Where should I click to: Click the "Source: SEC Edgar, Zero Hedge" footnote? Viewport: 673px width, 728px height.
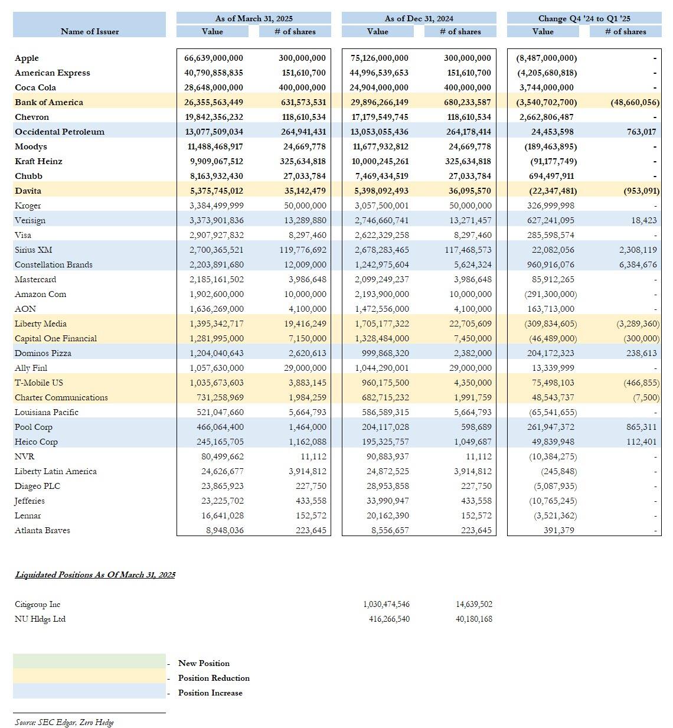click(x=64, y=722)
